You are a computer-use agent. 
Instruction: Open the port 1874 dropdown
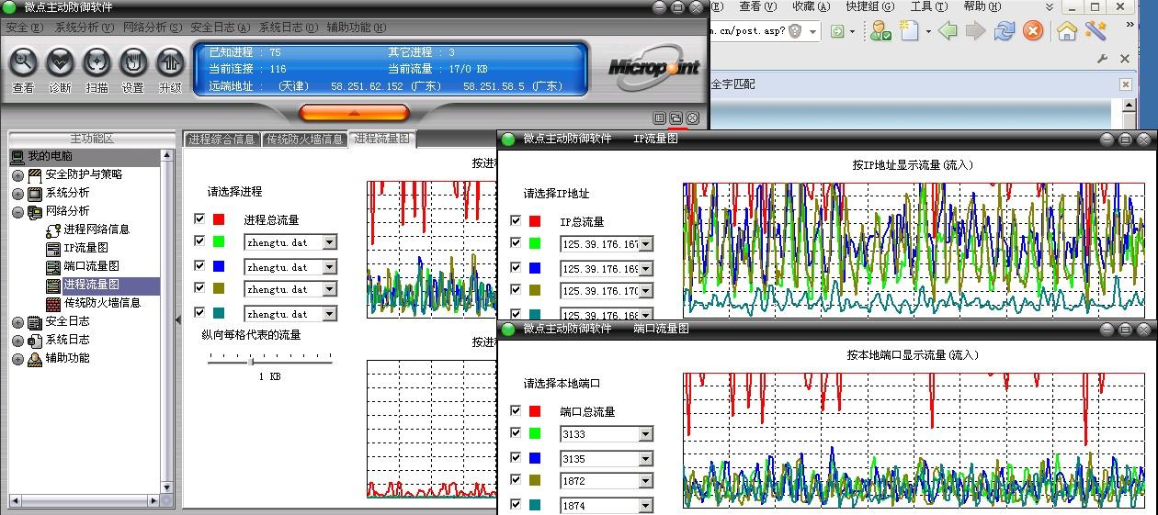[x=645, y=506]
